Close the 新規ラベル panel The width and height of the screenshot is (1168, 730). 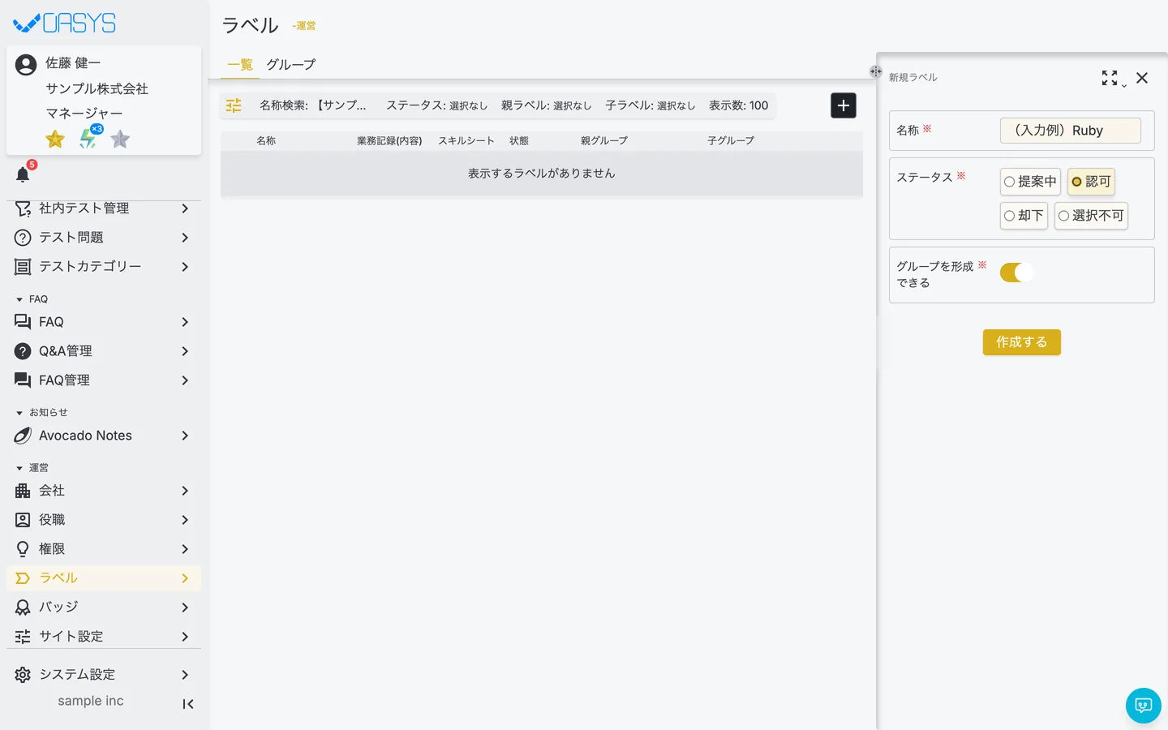1142,78
